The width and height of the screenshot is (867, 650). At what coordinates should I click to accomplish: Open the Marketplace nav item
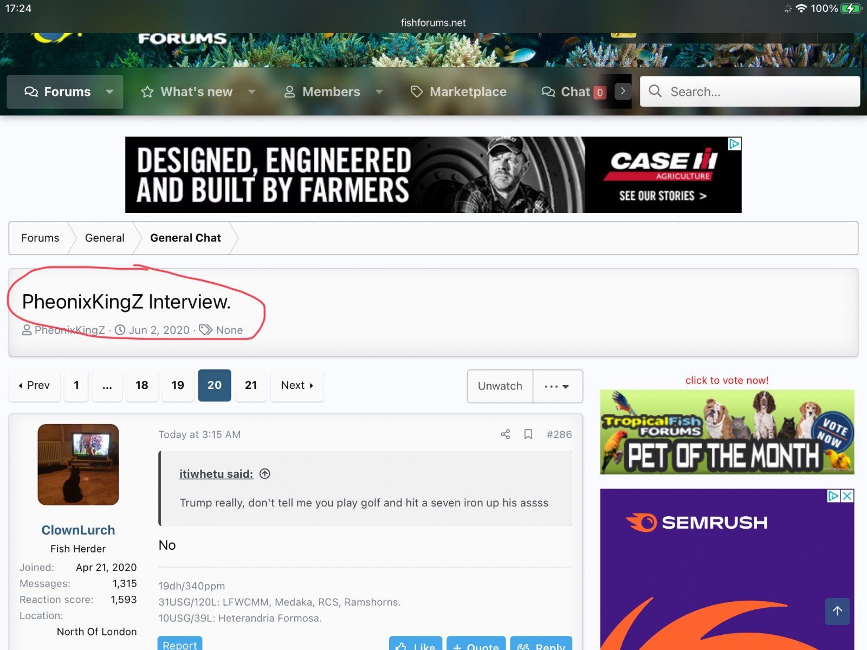point(458,92)
